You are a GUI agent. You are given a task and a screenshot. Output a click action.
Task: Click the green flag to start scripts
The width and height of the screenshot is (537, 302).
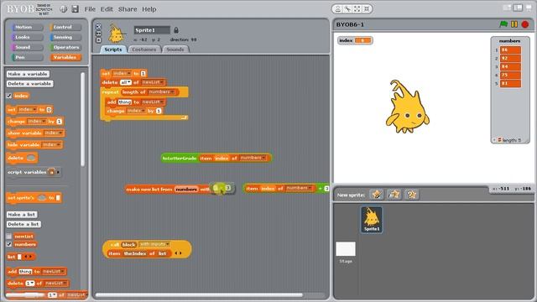(x=503, y=24)
